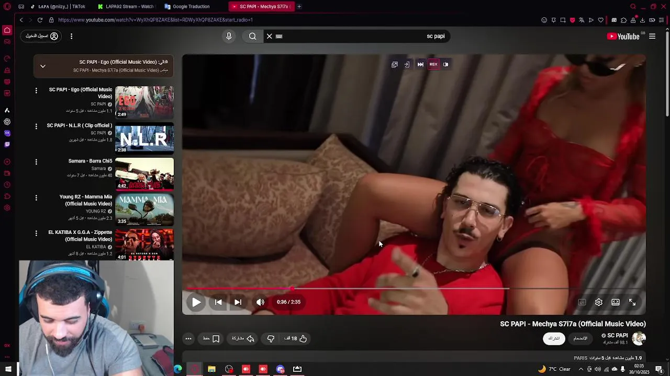Toggle the split view overlay icon
The width and height of the screenshot is (670, 376).
coord(446,64)
